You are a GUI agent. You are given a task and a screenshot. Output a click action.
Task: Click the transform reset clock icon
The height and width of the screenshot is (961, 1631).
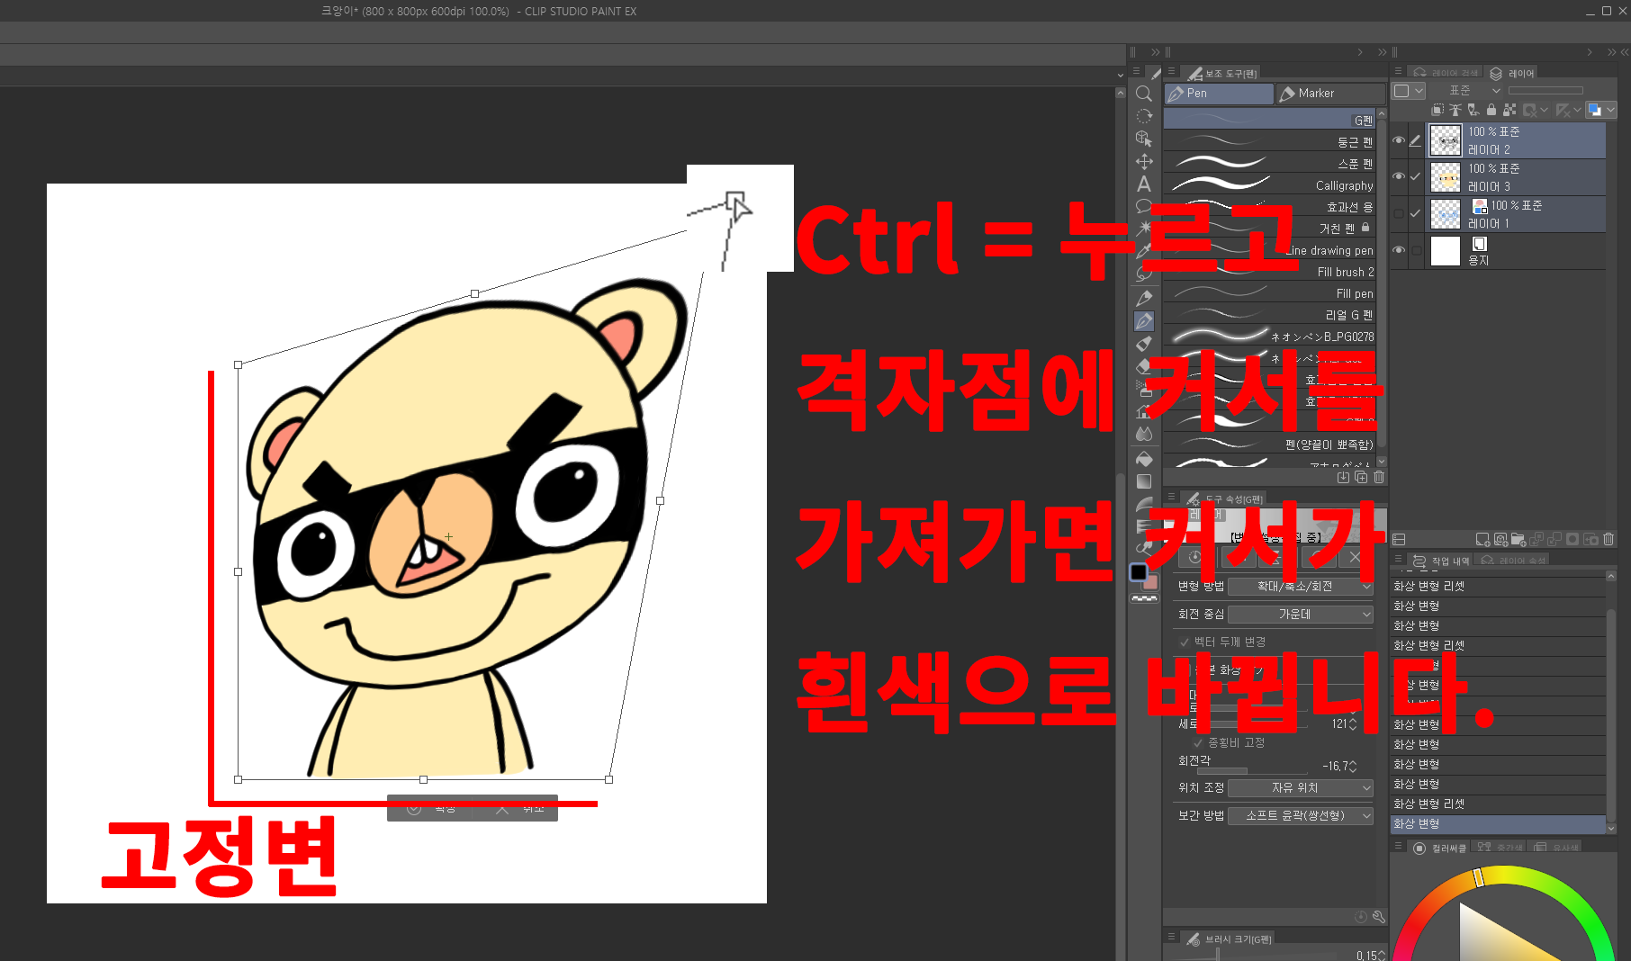click(x=1194, y=557)
